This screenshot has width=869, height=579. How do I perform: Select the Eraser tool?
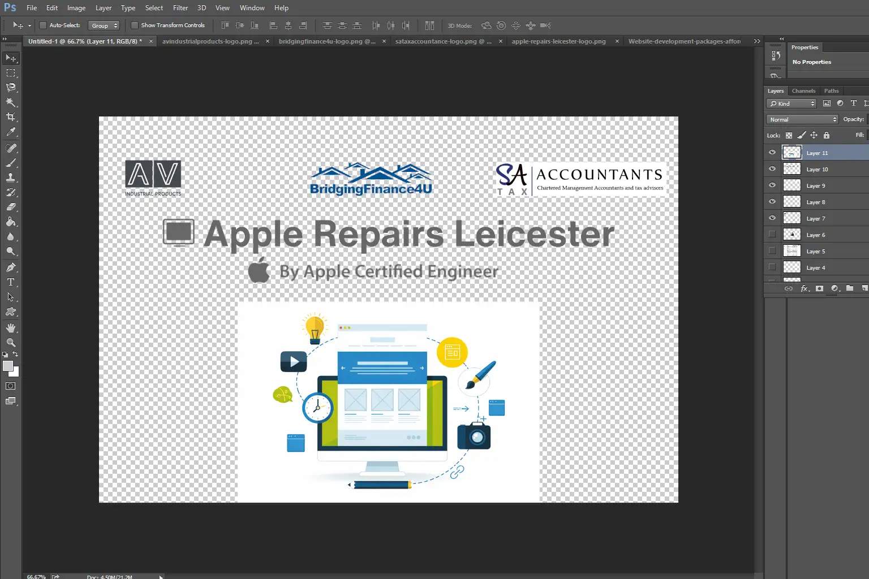point(11,207)
